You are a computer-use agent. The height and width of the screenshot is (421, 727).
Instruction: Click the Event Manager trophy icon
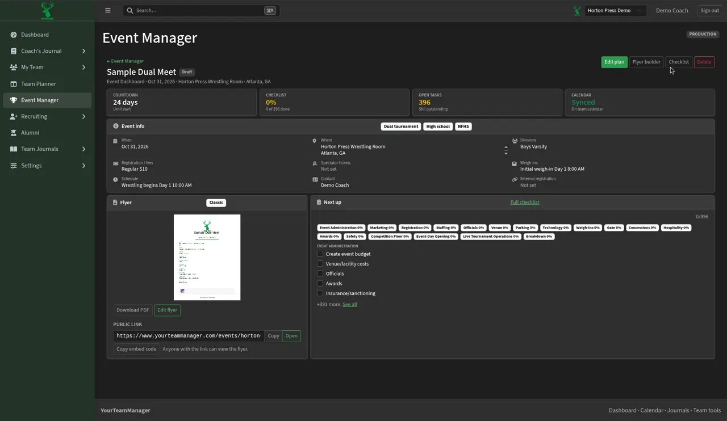click(14, 100)
